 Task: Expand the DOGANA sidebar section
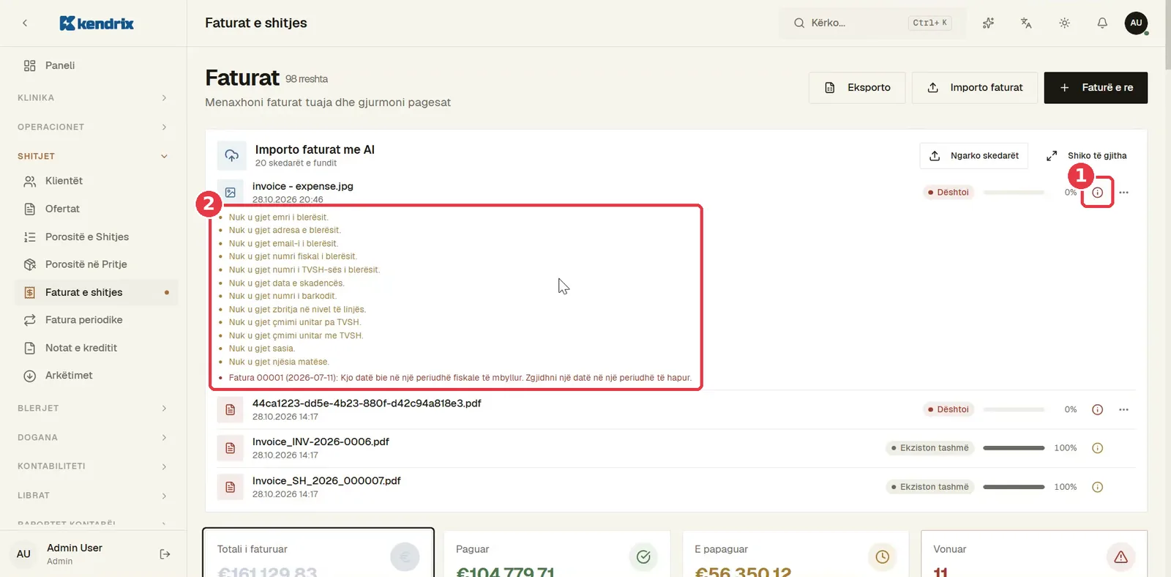click(93, 437)
